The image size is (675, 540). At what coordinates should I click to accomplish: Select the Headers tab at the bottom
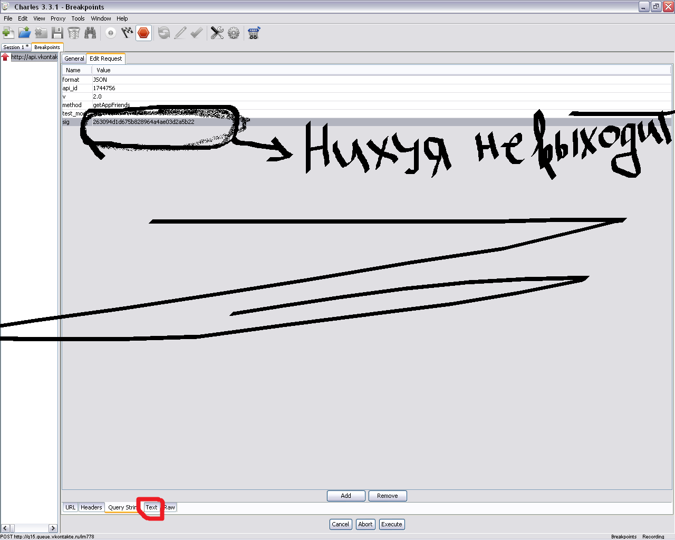[91, 507]
